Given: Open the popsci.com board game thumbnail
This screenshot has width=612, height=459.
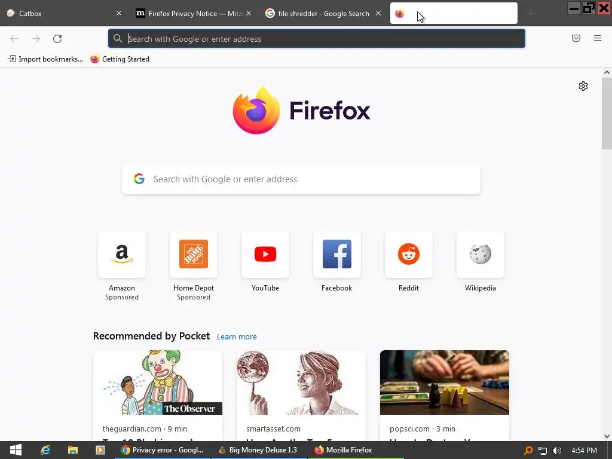Looking at the screenshot, I should (x=445, y=382).
